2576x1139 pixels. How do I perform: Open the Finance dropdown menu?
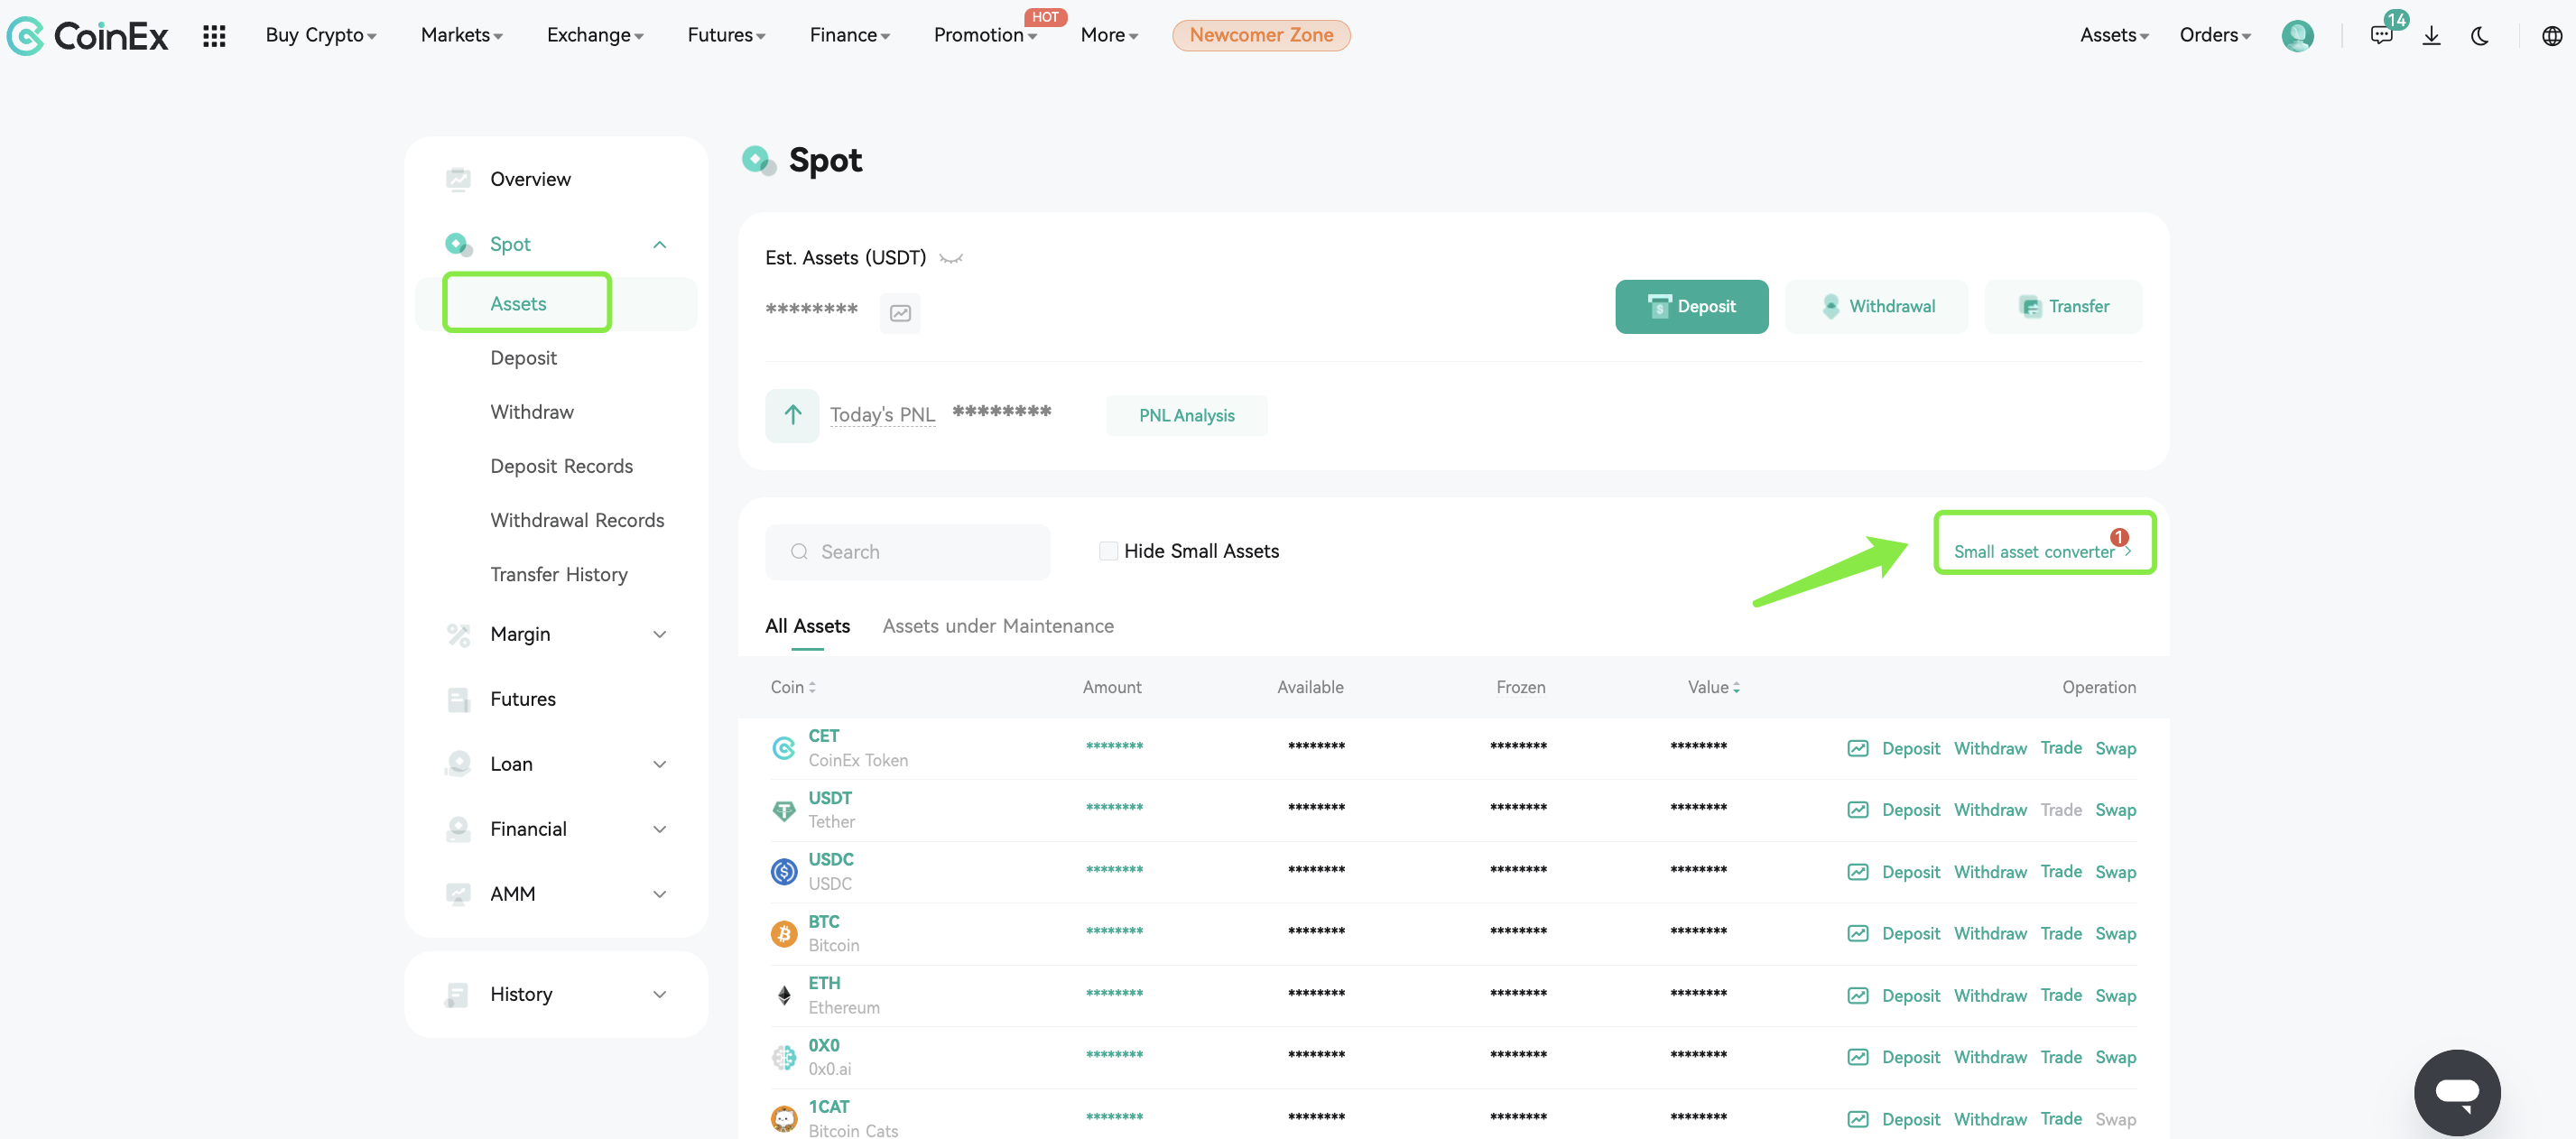849,35
